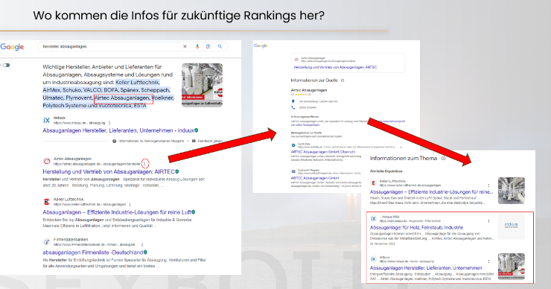Open AIRTEC link in the source card at the top
Image resolution: width=551 pixels, height=289 pixels.
(335, 67)
